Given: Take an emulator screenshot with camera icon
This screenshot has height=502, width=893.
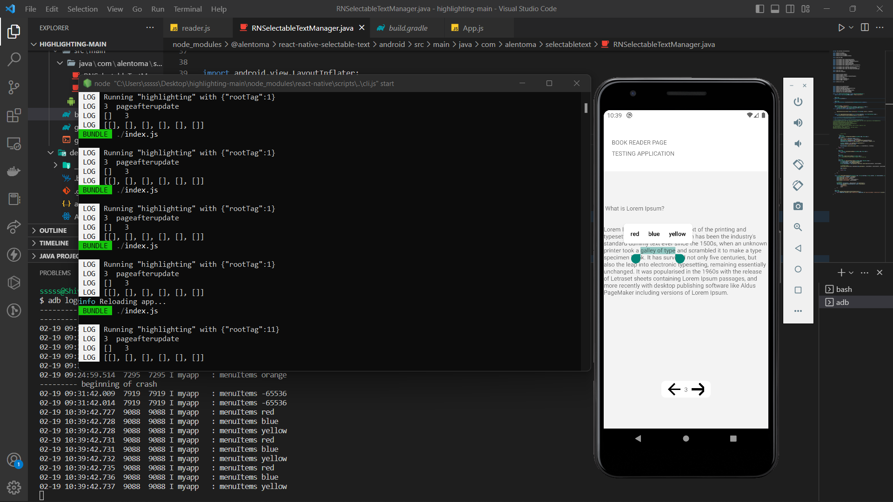Looking at the screenshot, I should coord(798,206).
